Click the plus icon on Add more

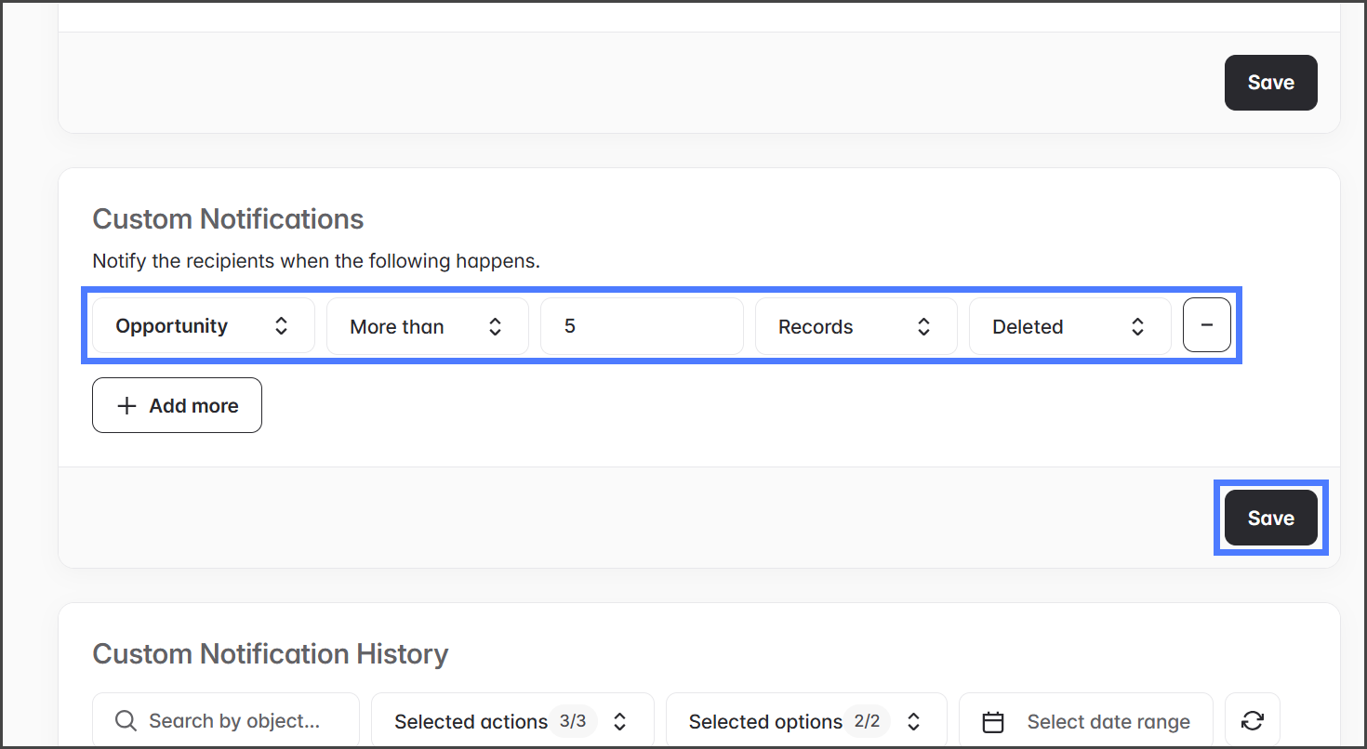[x=126, y=406]
